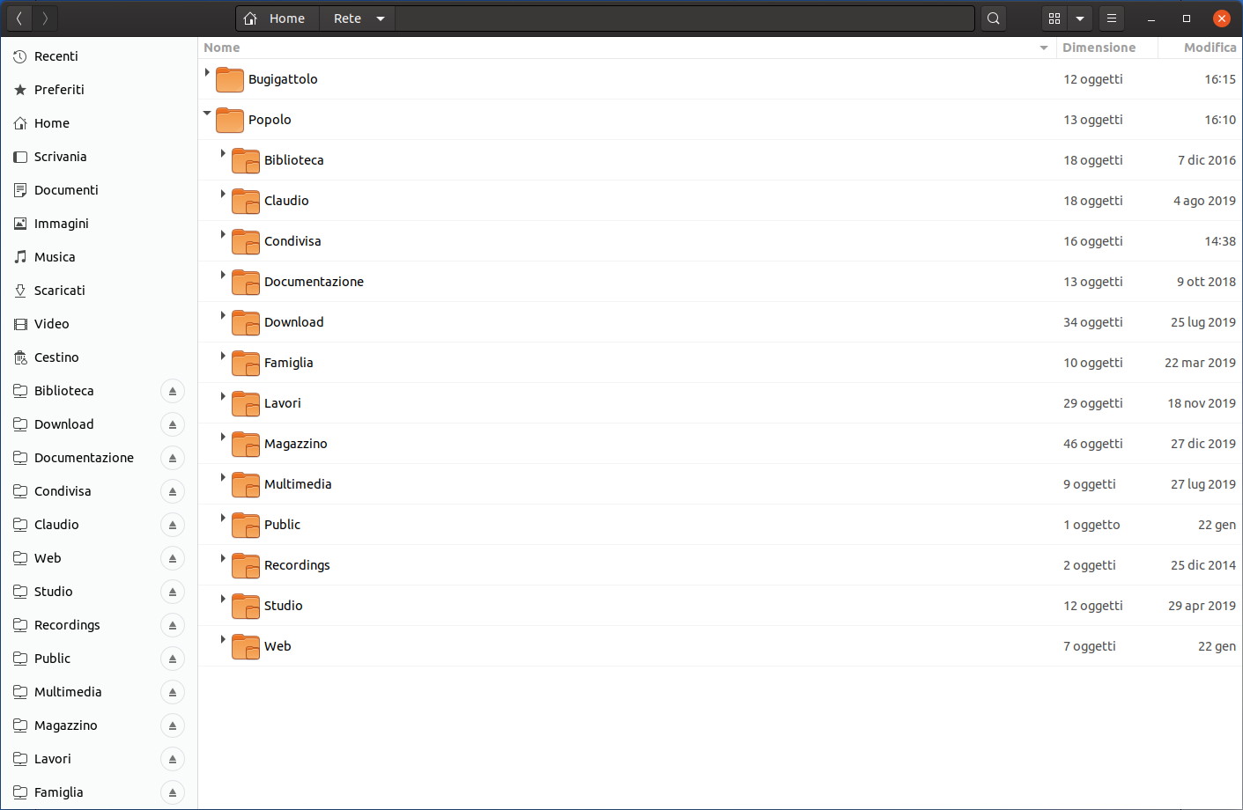Open the hamburger menu button
Image resolution: width=1243 pixels, height=810 pixels.
[1112, 18]
